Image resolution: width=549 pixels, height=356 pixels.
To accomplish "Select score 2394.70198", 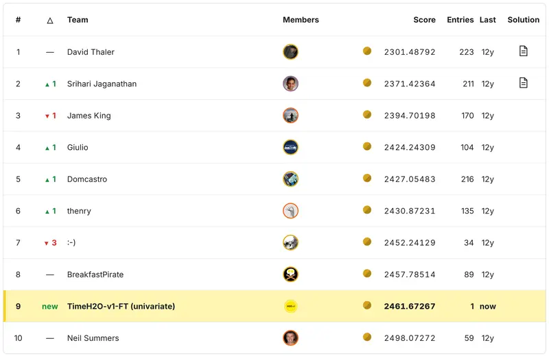I will point(410,116).
